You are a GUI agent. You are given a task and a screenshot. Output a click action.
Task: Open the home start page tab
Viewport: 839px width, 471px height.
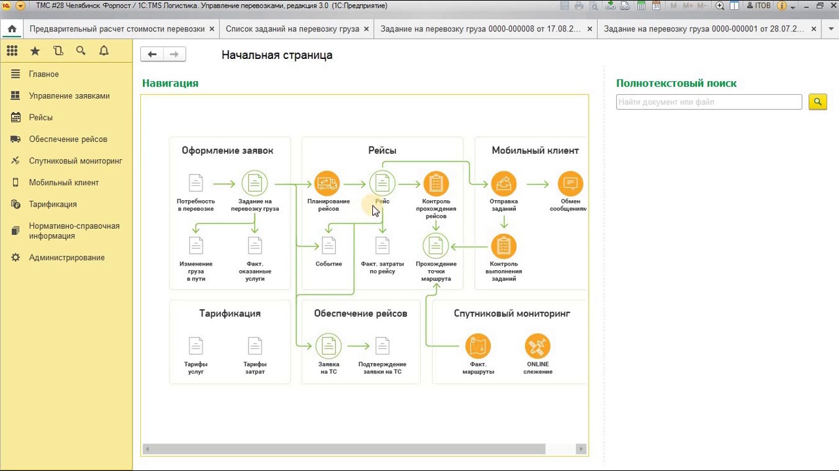[x=12, y=29]
